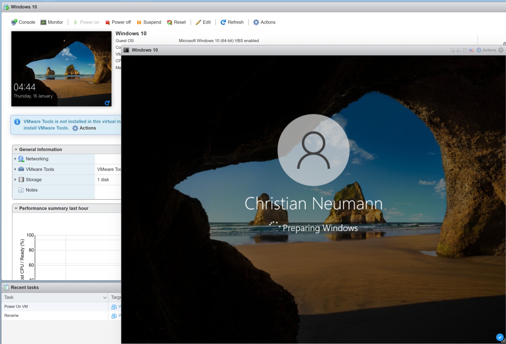Open the Task column dropdown arrow
This screenshot has height=344, width=506.
[x=105, y=297]
